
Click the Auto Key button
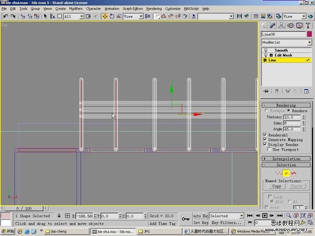click(200, 216)
